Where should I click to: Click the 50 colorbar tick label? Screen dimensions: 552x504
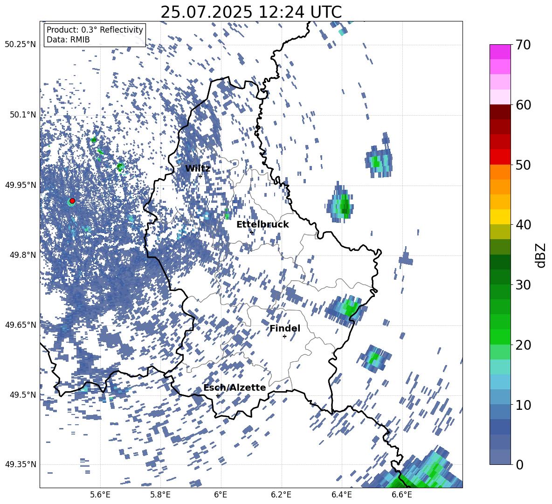tap(523, 165)
